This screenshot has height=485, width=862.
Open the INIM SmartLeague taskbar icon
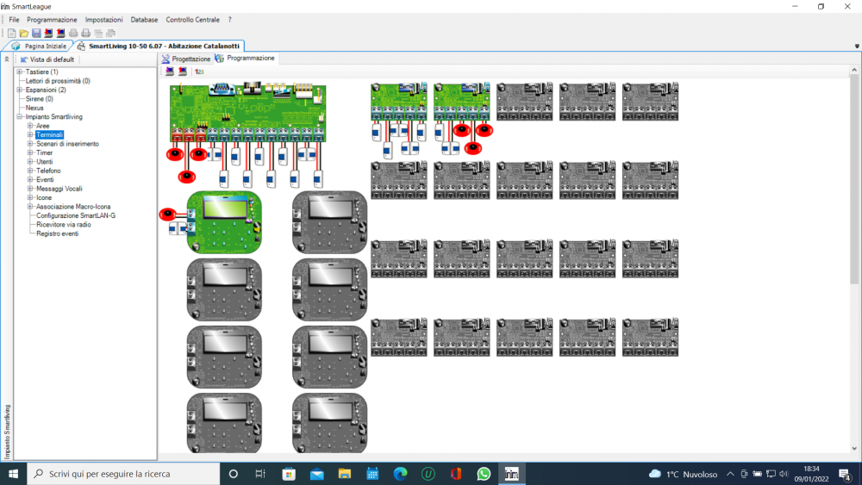(511, 474)
